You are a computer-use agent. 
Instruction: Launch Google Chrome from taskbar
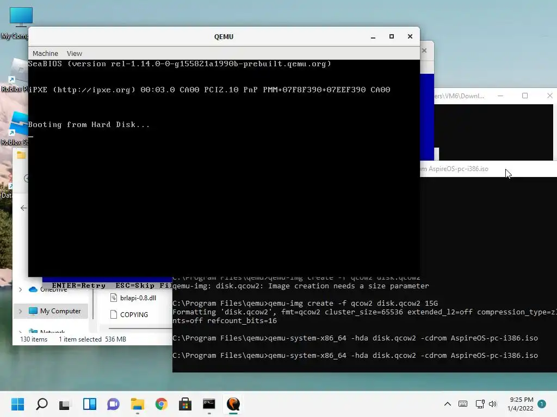[x=161, y=404]
